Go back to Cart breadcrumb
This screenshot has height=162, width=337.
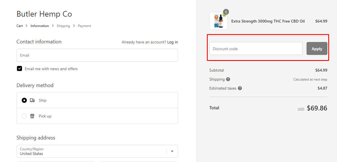19,26
